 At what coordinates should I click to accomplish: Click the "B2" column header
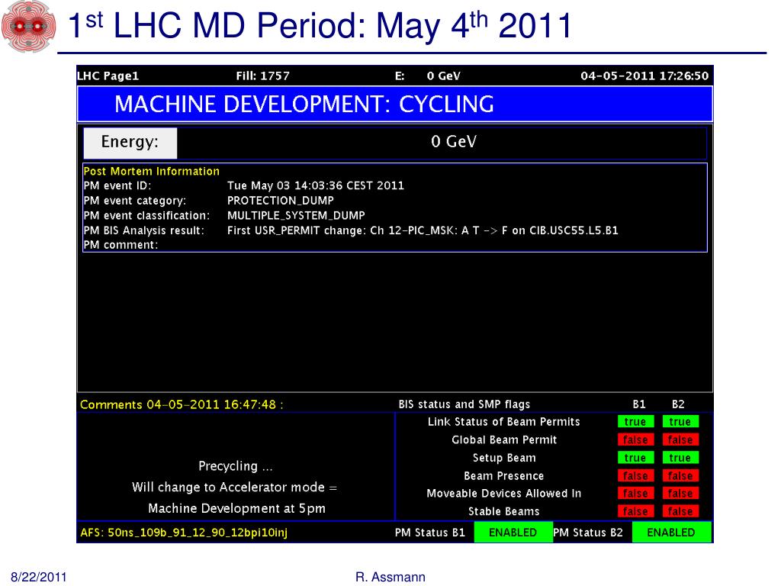(678, 404)
